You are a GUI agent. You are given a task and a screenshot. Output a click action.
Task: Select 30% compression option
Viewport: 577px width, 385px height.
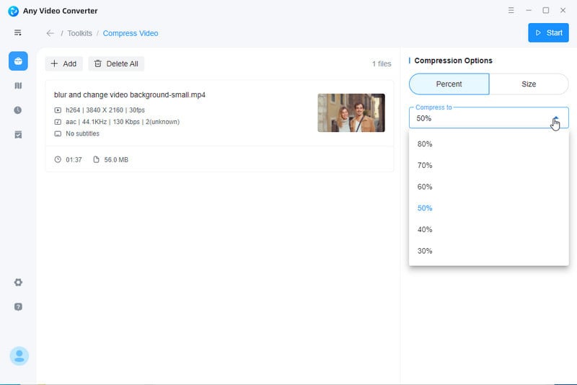[x=489, y=251]
